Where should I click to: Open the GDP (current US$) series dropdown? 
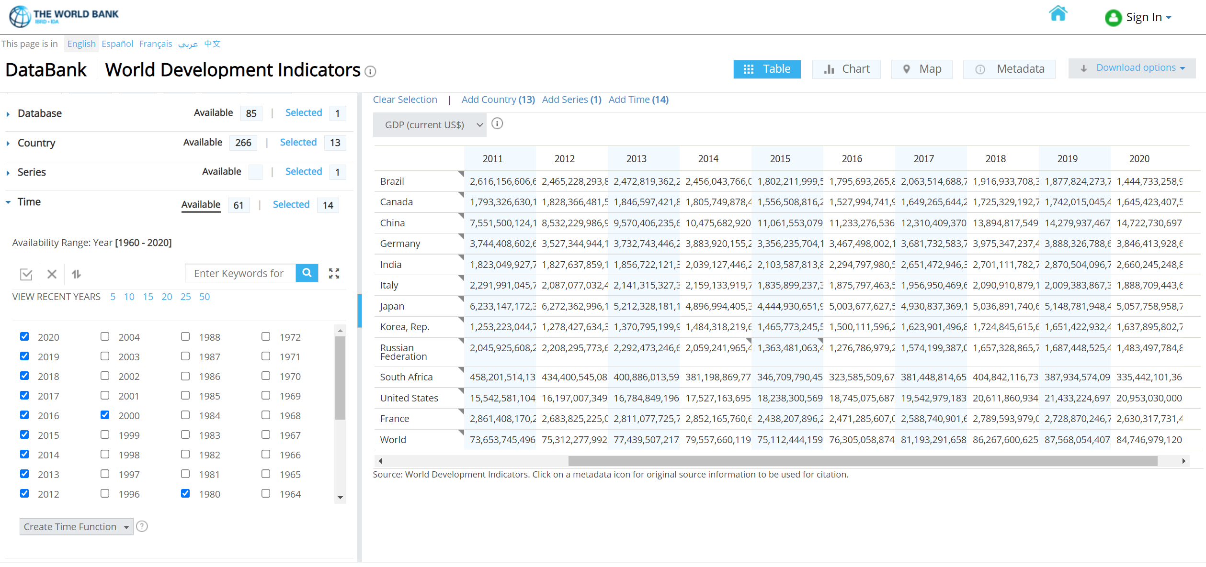(x=430, y=125)
